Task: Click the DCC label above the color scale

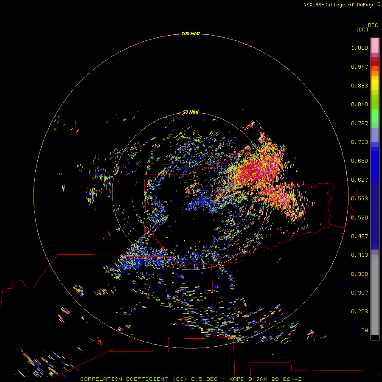Action: [x=373, y=25]
